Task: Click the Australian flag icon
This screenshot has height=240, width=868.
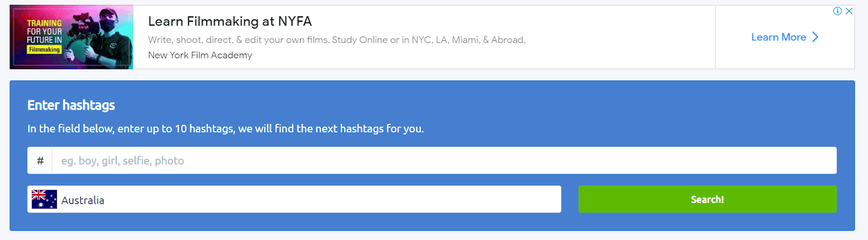Action: (x=44, y=199)
